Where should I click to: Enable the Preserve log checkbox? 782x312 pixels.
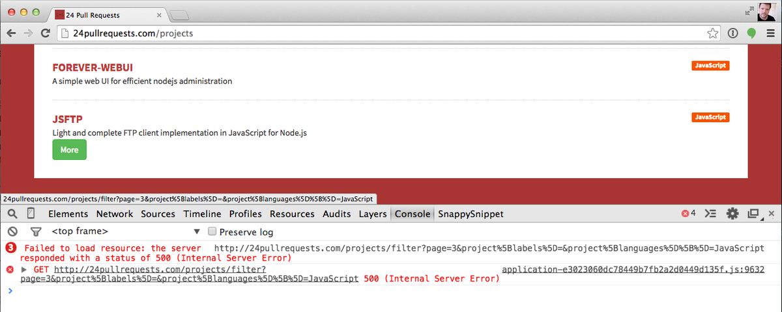click(212, 231)
